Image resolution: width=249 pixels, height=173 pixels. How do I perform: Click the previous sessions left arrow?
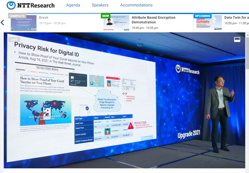tap(2, 23)
